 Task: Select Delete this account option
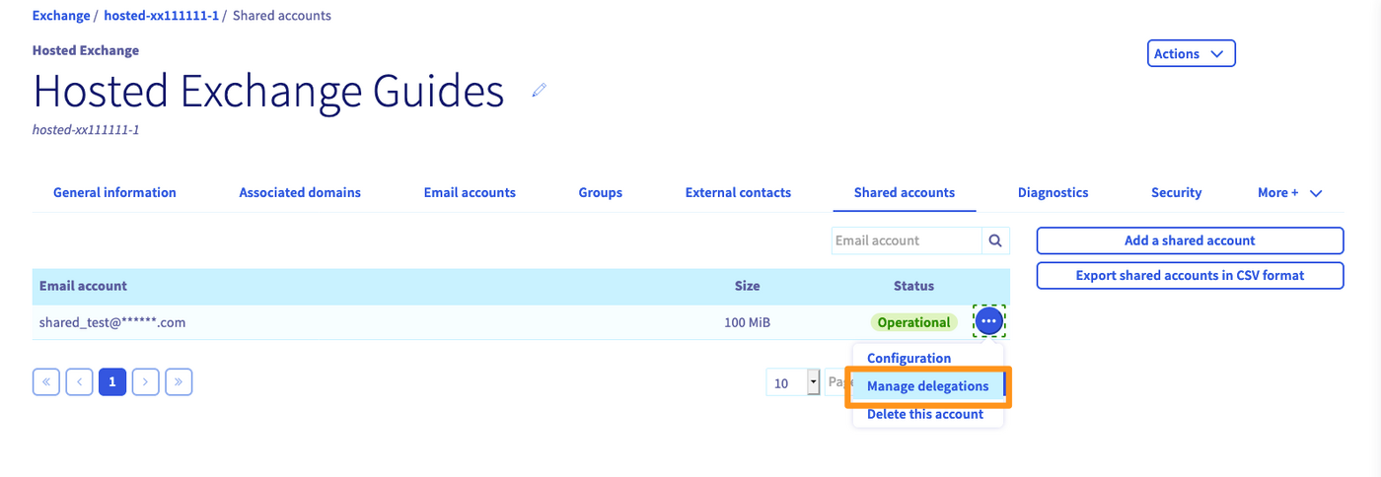(924, 414)
